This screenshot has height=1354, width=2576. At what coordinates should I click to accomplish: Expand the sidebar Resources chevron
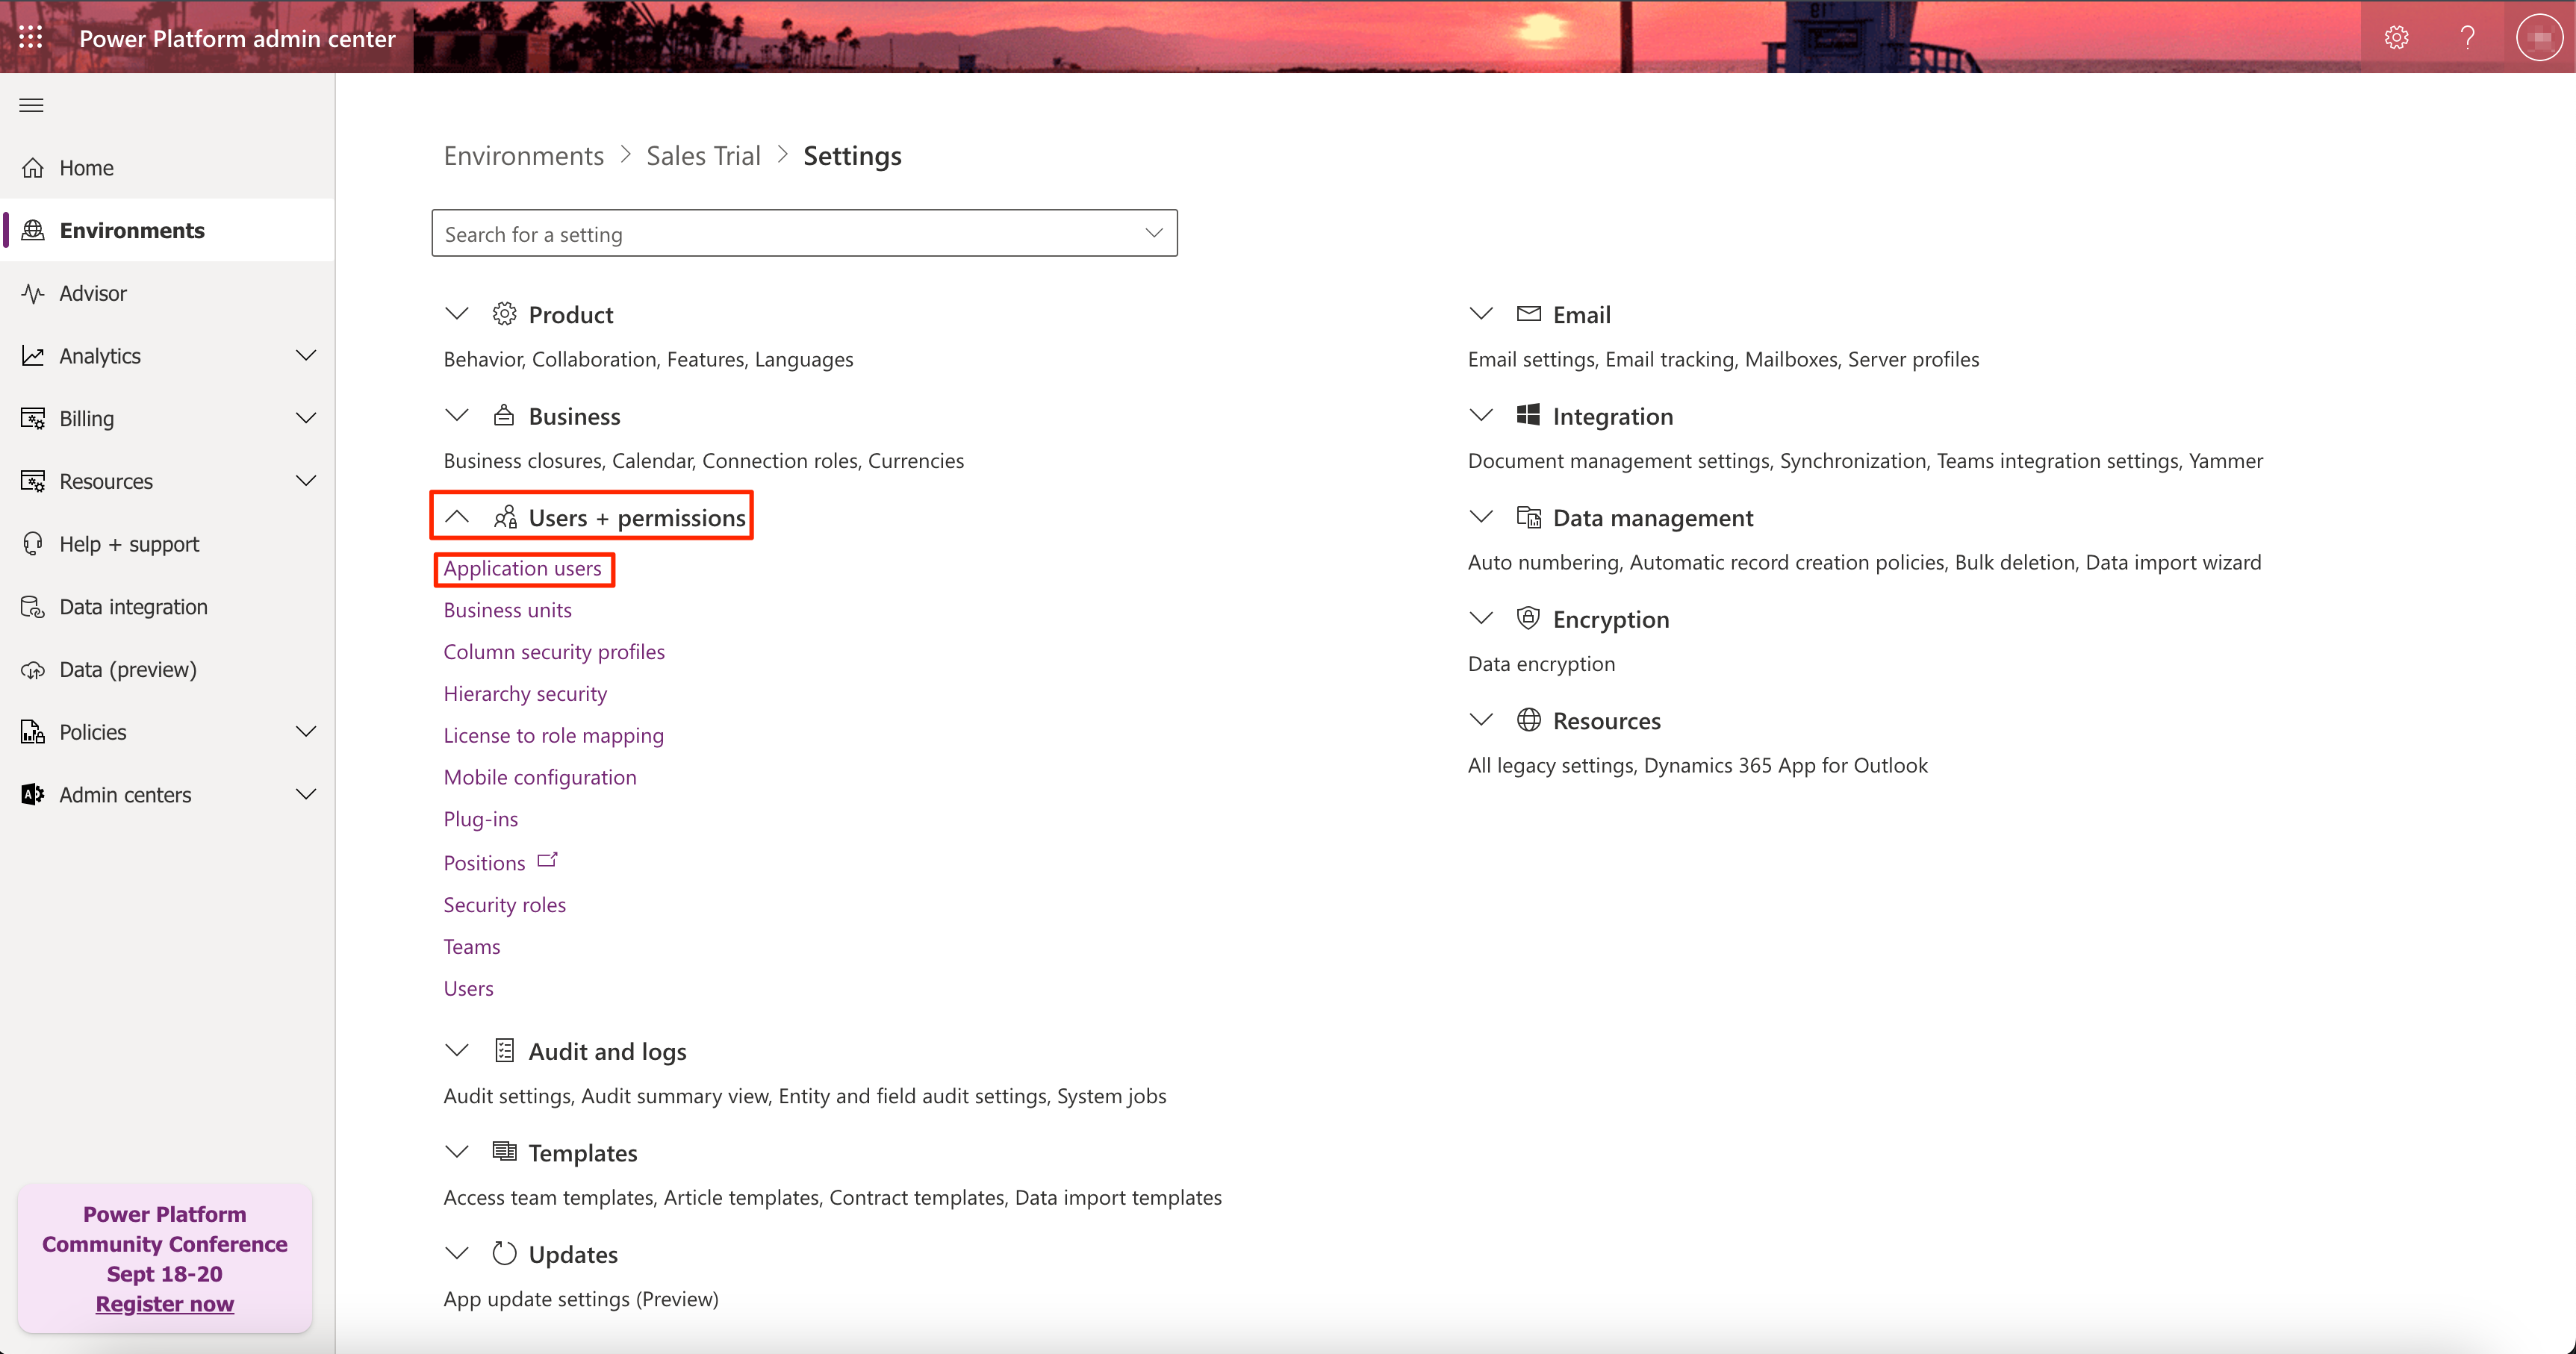[306, 481]
